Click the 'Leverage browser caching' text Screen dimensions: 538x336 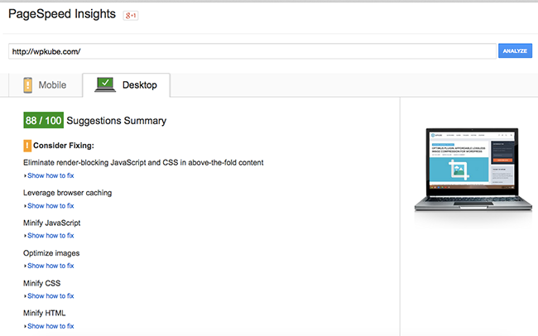(x=68, y=193)
